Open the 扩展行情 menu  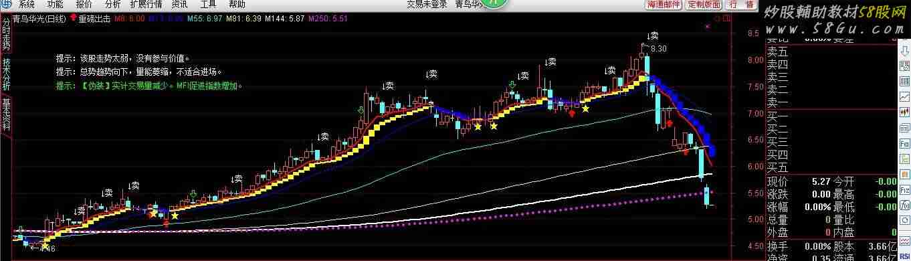tap(146, 4)
